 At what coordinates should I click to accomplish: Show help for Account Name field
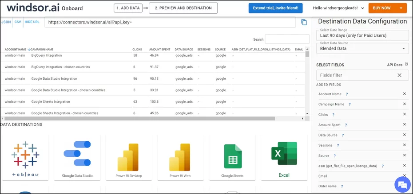point(347,94)
